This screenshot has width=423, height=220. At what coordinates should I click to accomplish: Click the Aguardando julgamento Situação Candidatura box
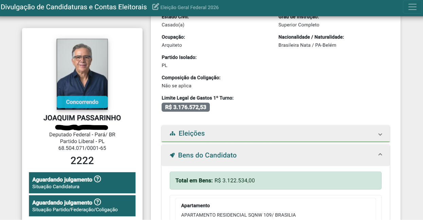click(x=82, y=183)
